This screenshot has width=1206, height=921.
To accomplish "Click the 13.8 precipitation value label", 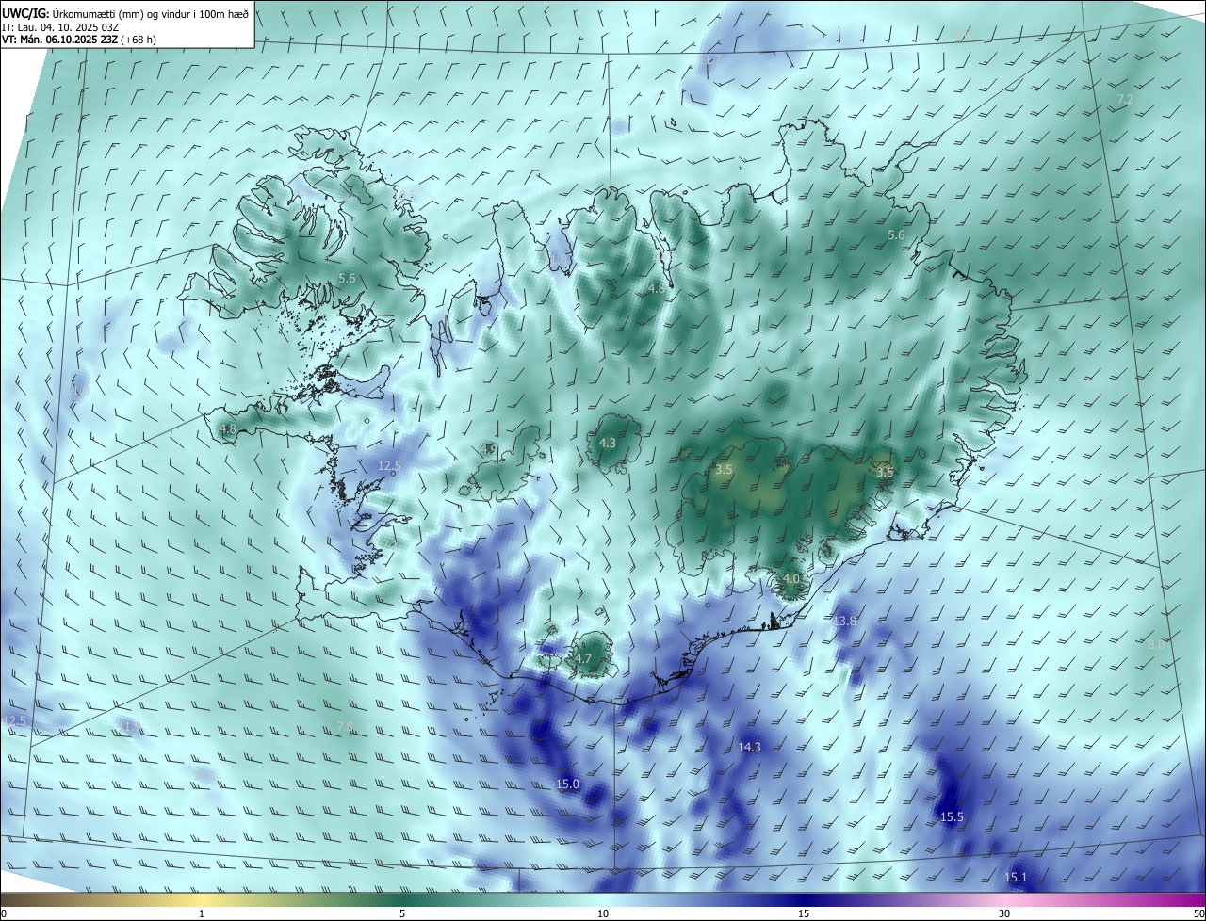I will [x=845, y=621].
